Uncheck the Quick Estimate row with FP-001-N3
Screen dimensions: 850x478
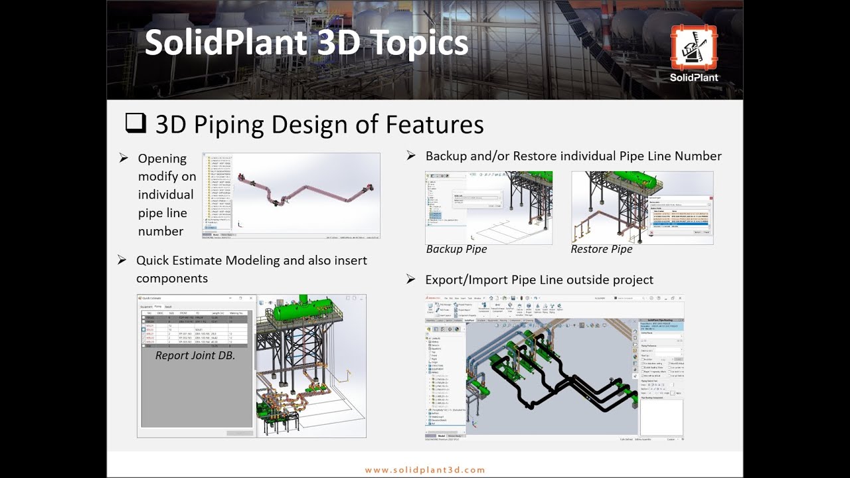143,334
